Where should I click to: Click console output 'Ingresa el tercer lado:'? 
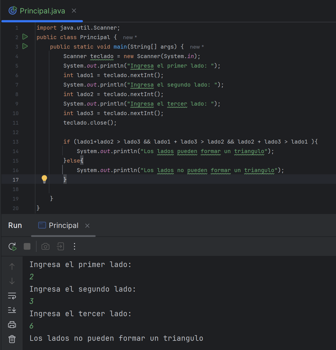coord(80,314)
